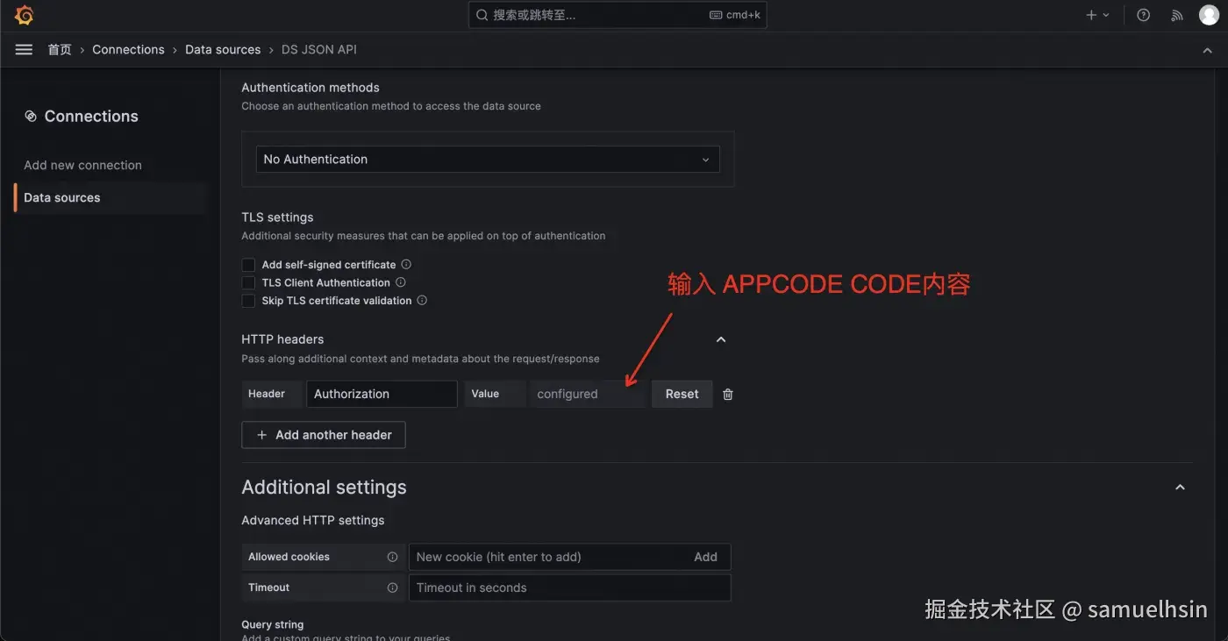The image size is (1228, 641).
Task: Click info icon next to Skip TLS validation
Action: (422, 300)
